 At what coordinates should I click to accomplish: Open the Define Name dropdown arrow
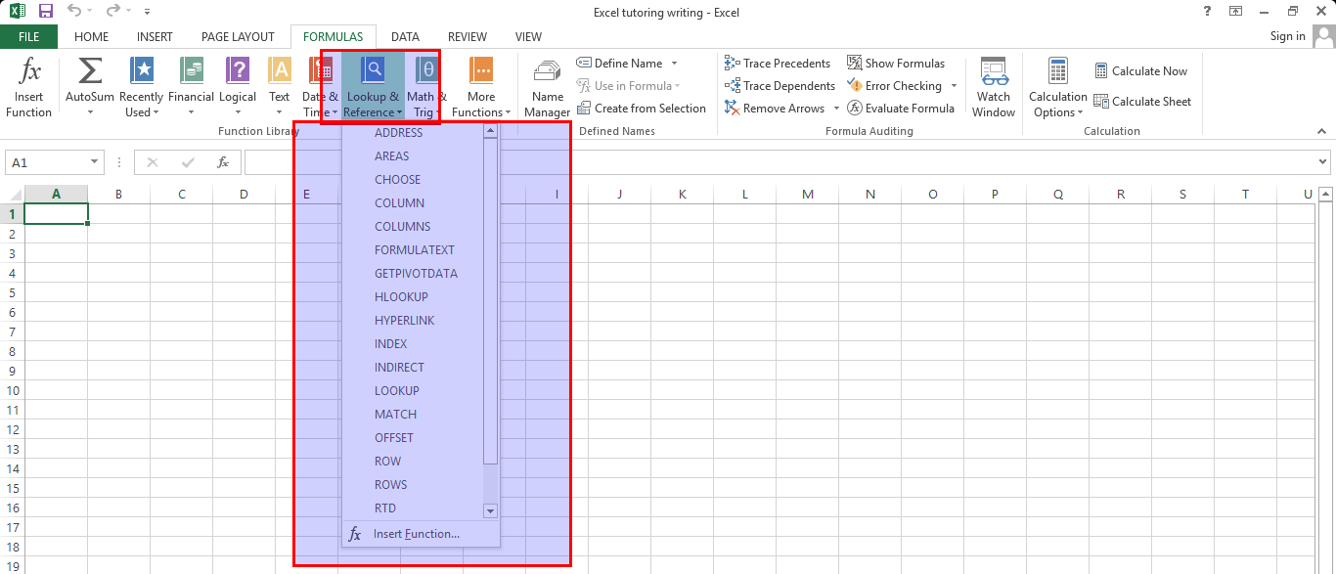(675, 64)
